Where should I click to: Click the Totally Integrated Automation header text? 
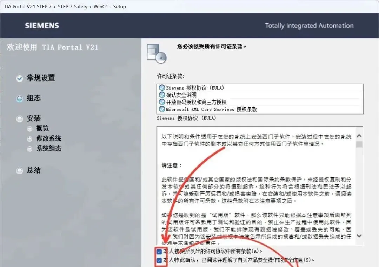pyautogui.click(x=310, y=26)
